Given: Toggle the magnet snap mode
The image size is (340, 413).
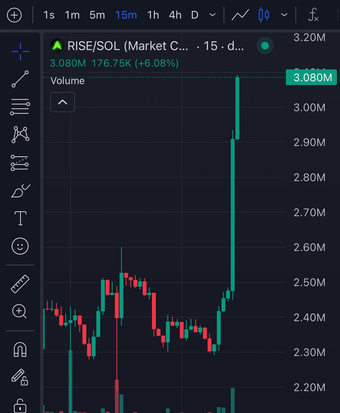Looking at the screenshot, I should coord(20,350).
